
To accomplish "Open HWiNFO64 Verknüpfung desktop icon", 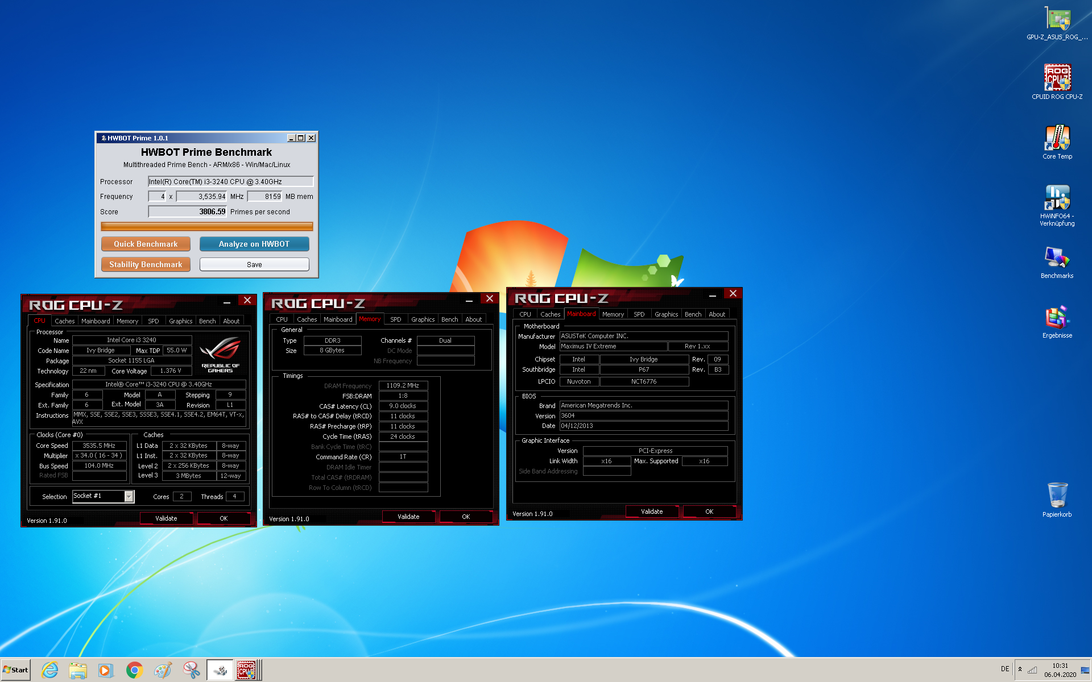I will [x=1057, y=206].
